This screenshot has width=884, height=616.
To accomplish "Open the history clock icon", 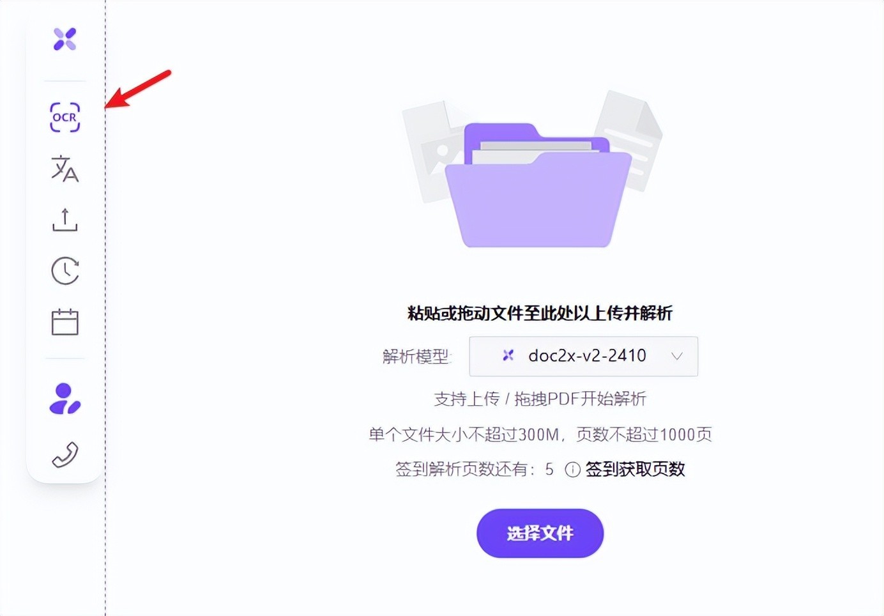I will coord(65,271).
